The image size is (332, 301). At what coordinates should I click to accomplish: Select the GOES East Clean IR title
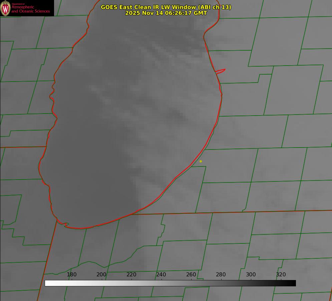[166, 7]
